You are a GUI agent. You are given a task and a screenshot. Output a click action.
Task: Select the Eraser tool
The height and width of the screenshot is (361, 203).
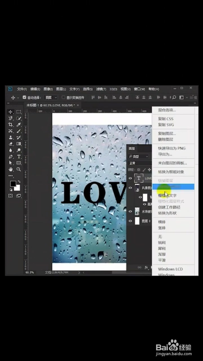(x=10, y=144)
